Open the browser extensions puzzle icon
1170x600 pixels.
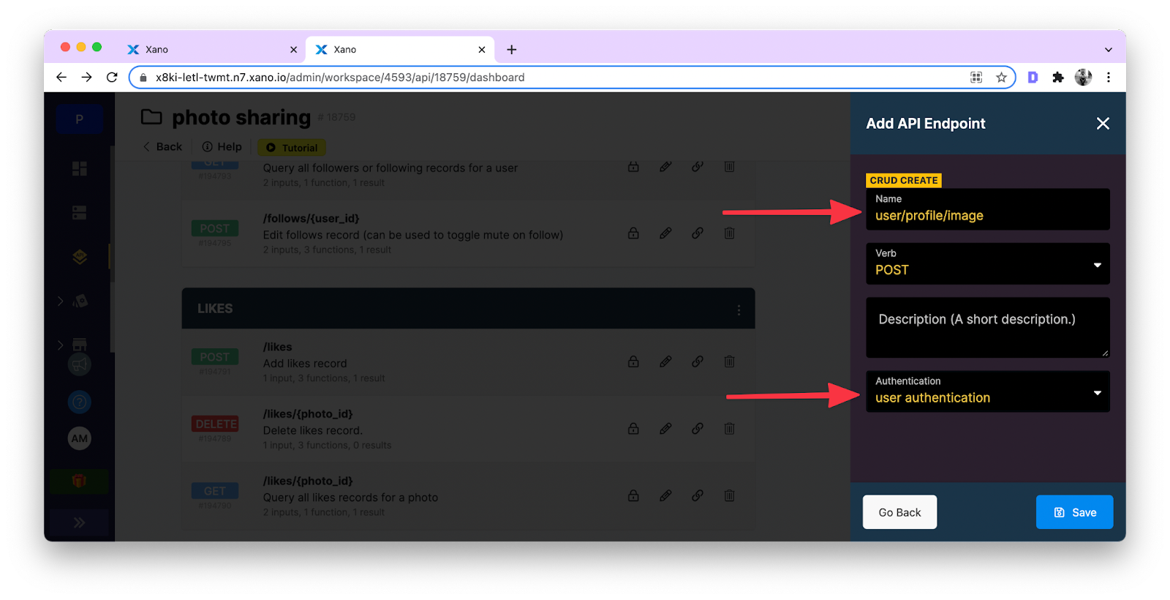[x=1057, y=78]
